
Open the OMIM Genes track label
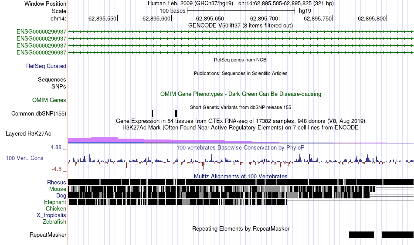click(49, 100)
